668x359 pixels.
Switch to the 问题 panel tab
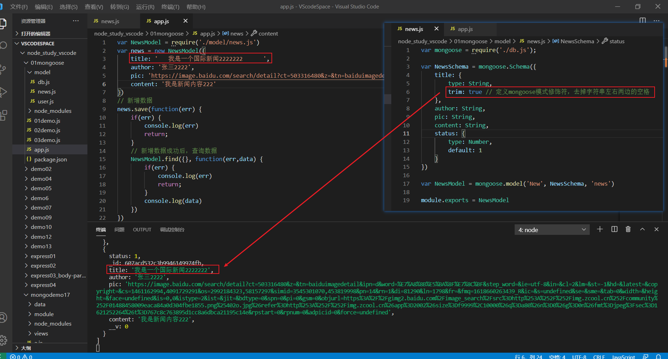point(119,230)
